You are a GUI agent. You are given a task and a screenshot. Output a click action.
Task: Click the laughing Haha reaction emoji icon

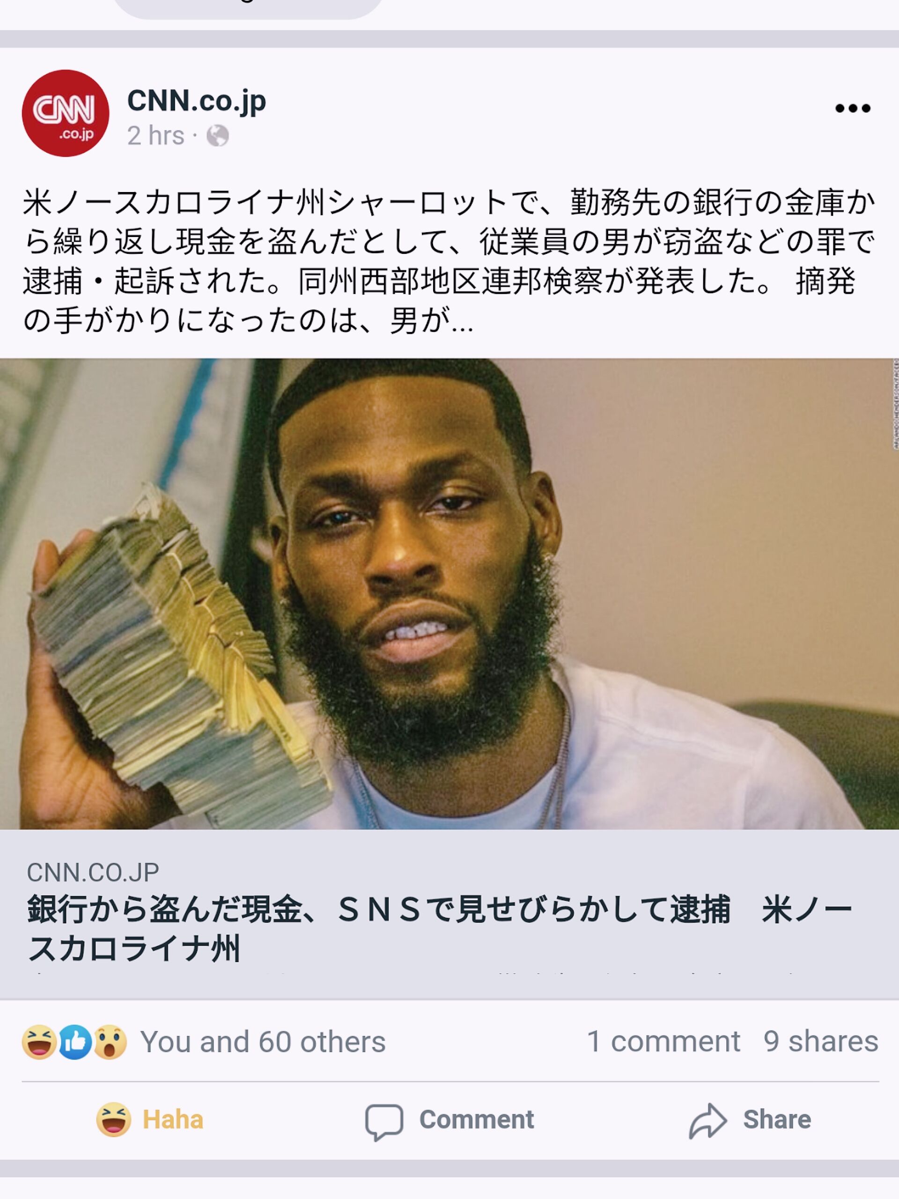(39, 1042)
